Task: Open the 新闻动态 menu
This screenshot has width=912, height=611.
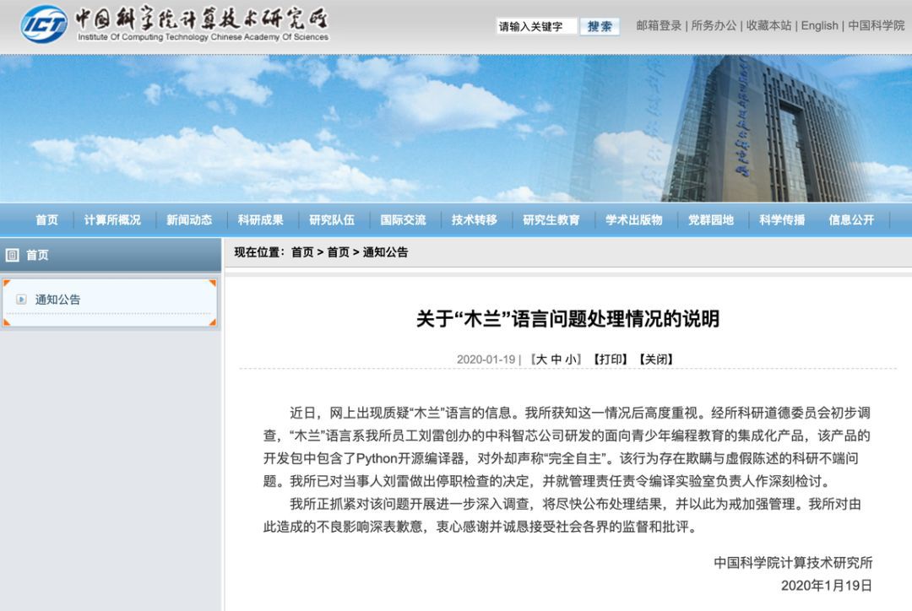Action: click(x=189, y=219)
